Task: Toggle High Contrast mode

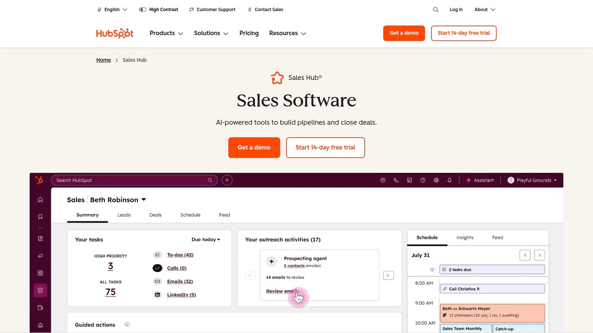Action: click(159, 9)
